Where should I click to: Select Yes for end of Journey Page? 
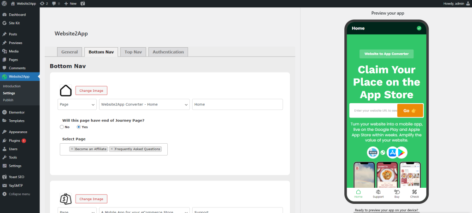click(x=78, y=127)
